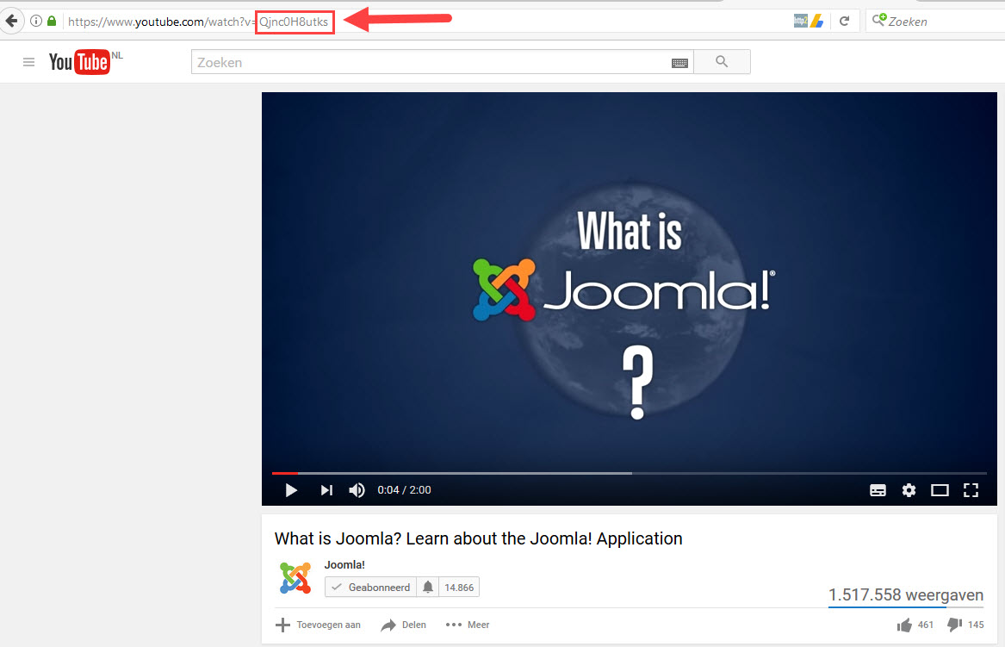Open Toevoegen aan to add video to playlist

pyautogui.click(x=319, y=625)
